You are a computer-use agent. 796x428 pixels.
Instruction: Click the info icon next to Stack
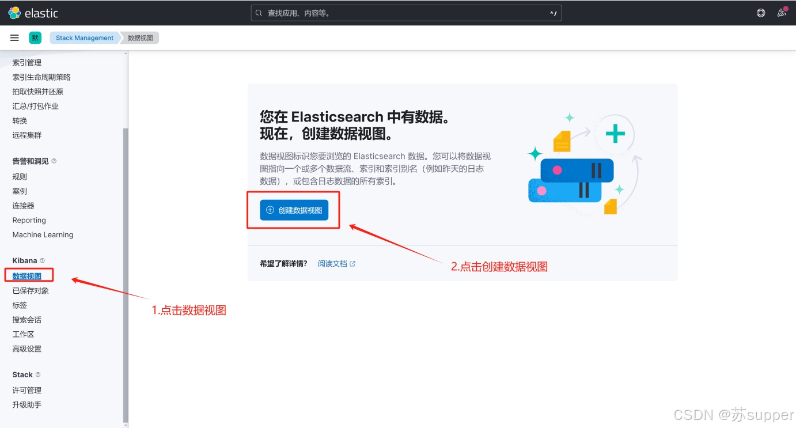pos(38,374)
